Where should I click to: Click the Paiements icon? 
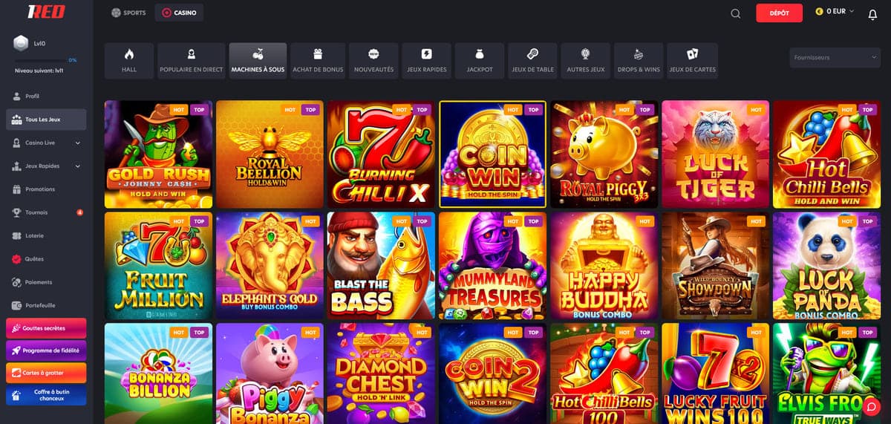[x=17, y=282]
